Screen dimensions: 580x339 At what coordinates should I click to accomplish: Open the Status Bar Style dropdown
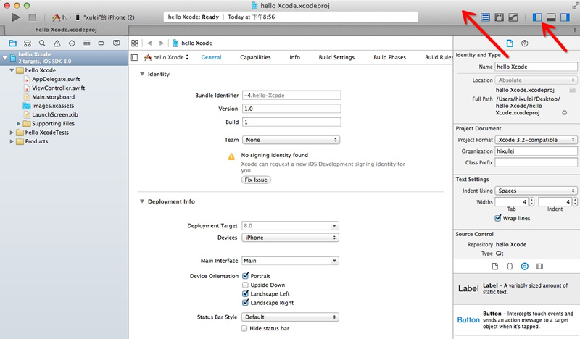(290, 317)
